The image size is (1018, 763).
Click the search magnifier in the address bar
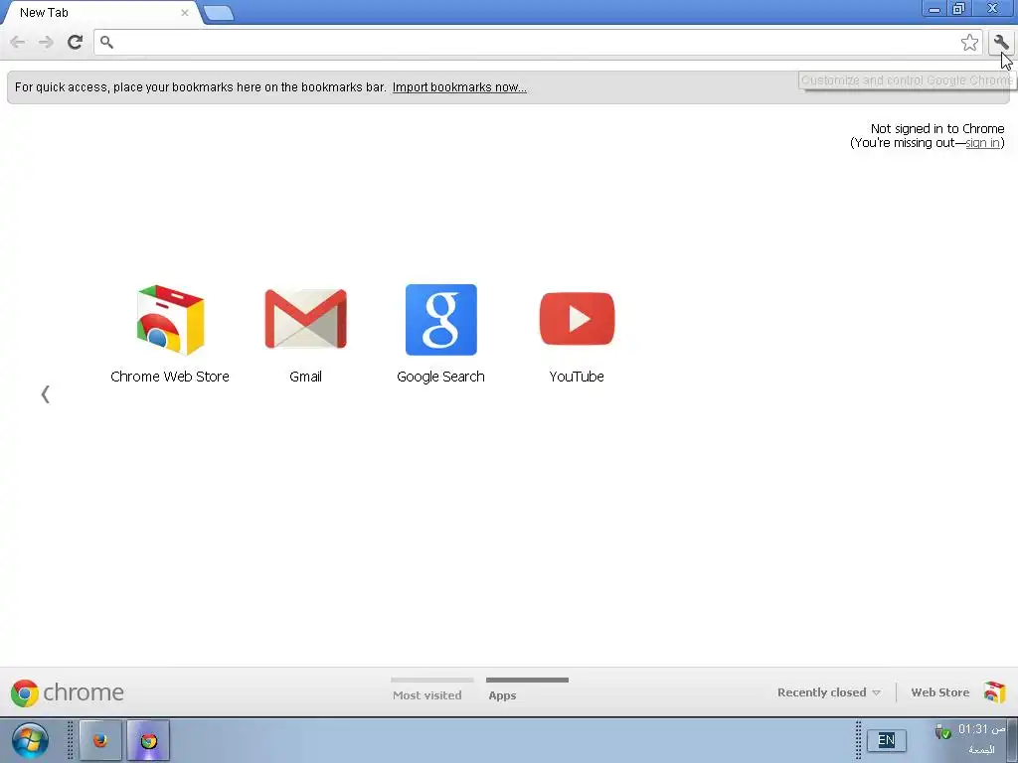106,42
